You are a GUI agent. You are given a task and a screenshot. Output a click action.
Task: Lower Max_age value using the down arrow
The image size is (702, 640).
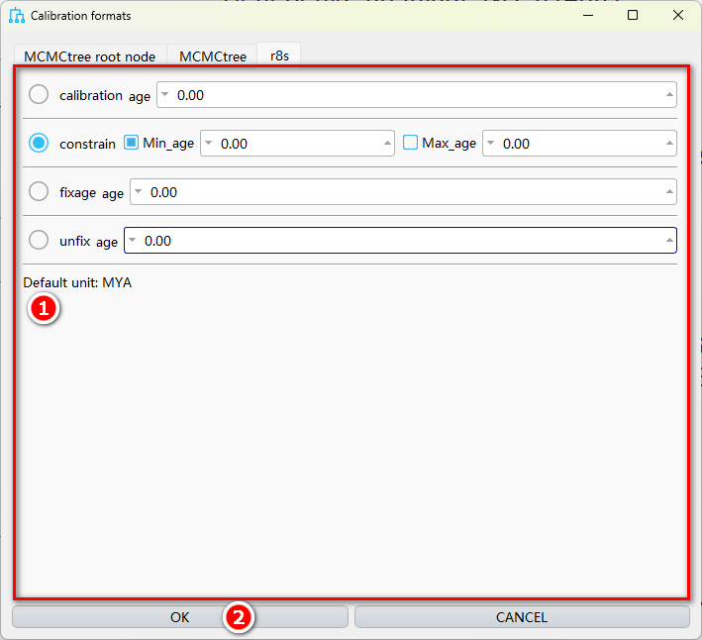[x=491, y=143]
